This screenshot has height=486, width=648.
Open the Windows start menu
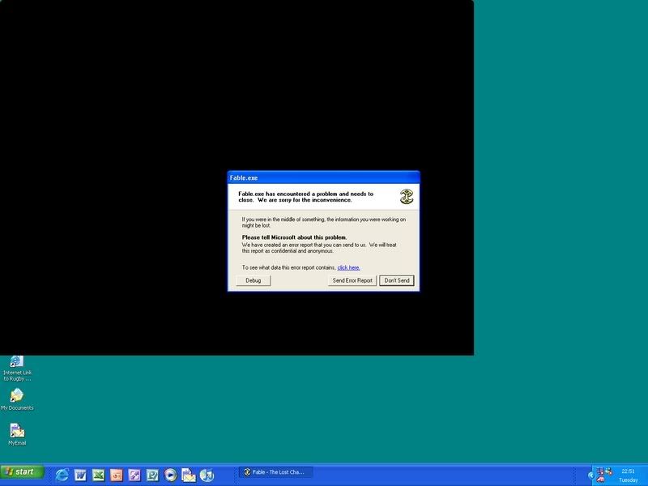coord(23,471)
